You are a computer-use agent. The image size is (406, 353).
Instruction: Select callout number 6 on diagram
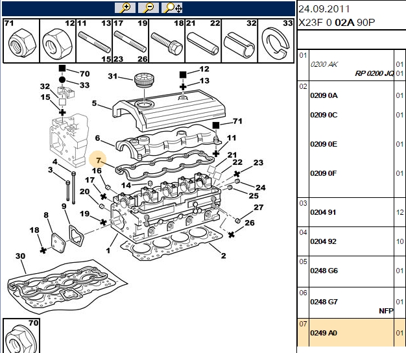pos(97,138)
